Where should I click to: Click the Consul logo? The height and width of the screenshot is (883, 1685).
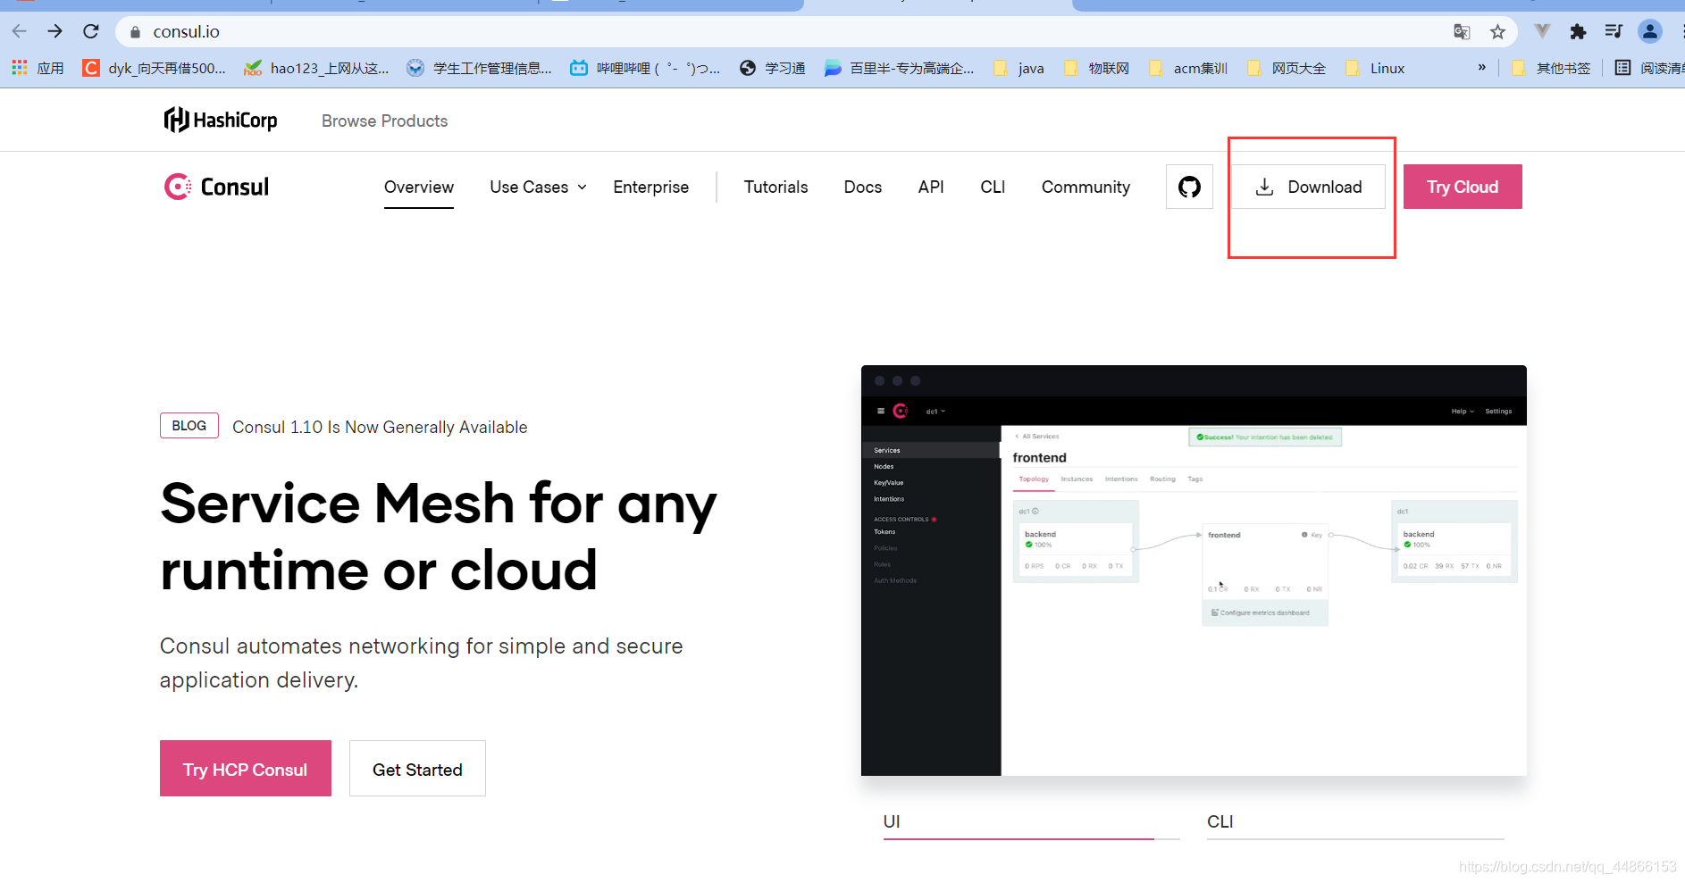click(216, 187)
